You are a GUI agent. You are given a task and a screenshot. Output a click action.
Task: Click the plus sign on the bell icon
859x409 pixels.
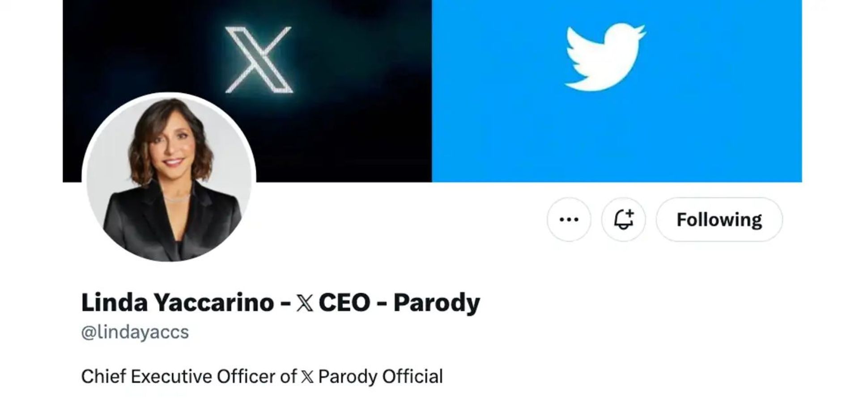[629, 213]
